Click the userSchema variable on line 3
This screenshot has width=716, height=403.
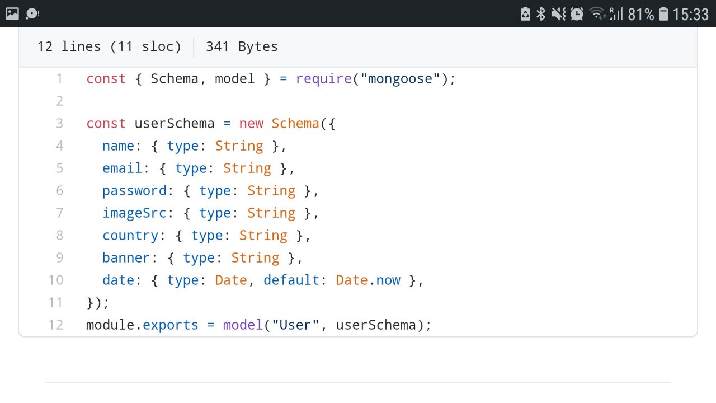click(175, 124)
